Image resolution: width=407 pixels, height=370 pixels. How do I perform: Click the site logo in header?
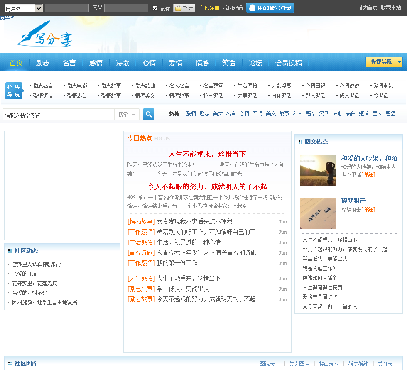coord(45,38)
